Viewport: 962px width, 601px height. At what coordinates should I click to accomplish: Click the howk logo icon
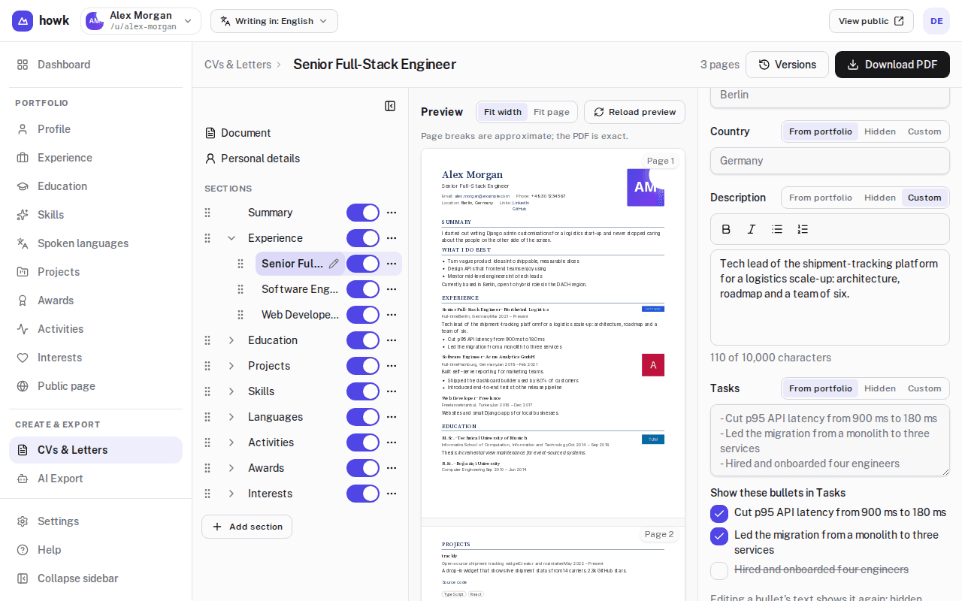point(23,21)
